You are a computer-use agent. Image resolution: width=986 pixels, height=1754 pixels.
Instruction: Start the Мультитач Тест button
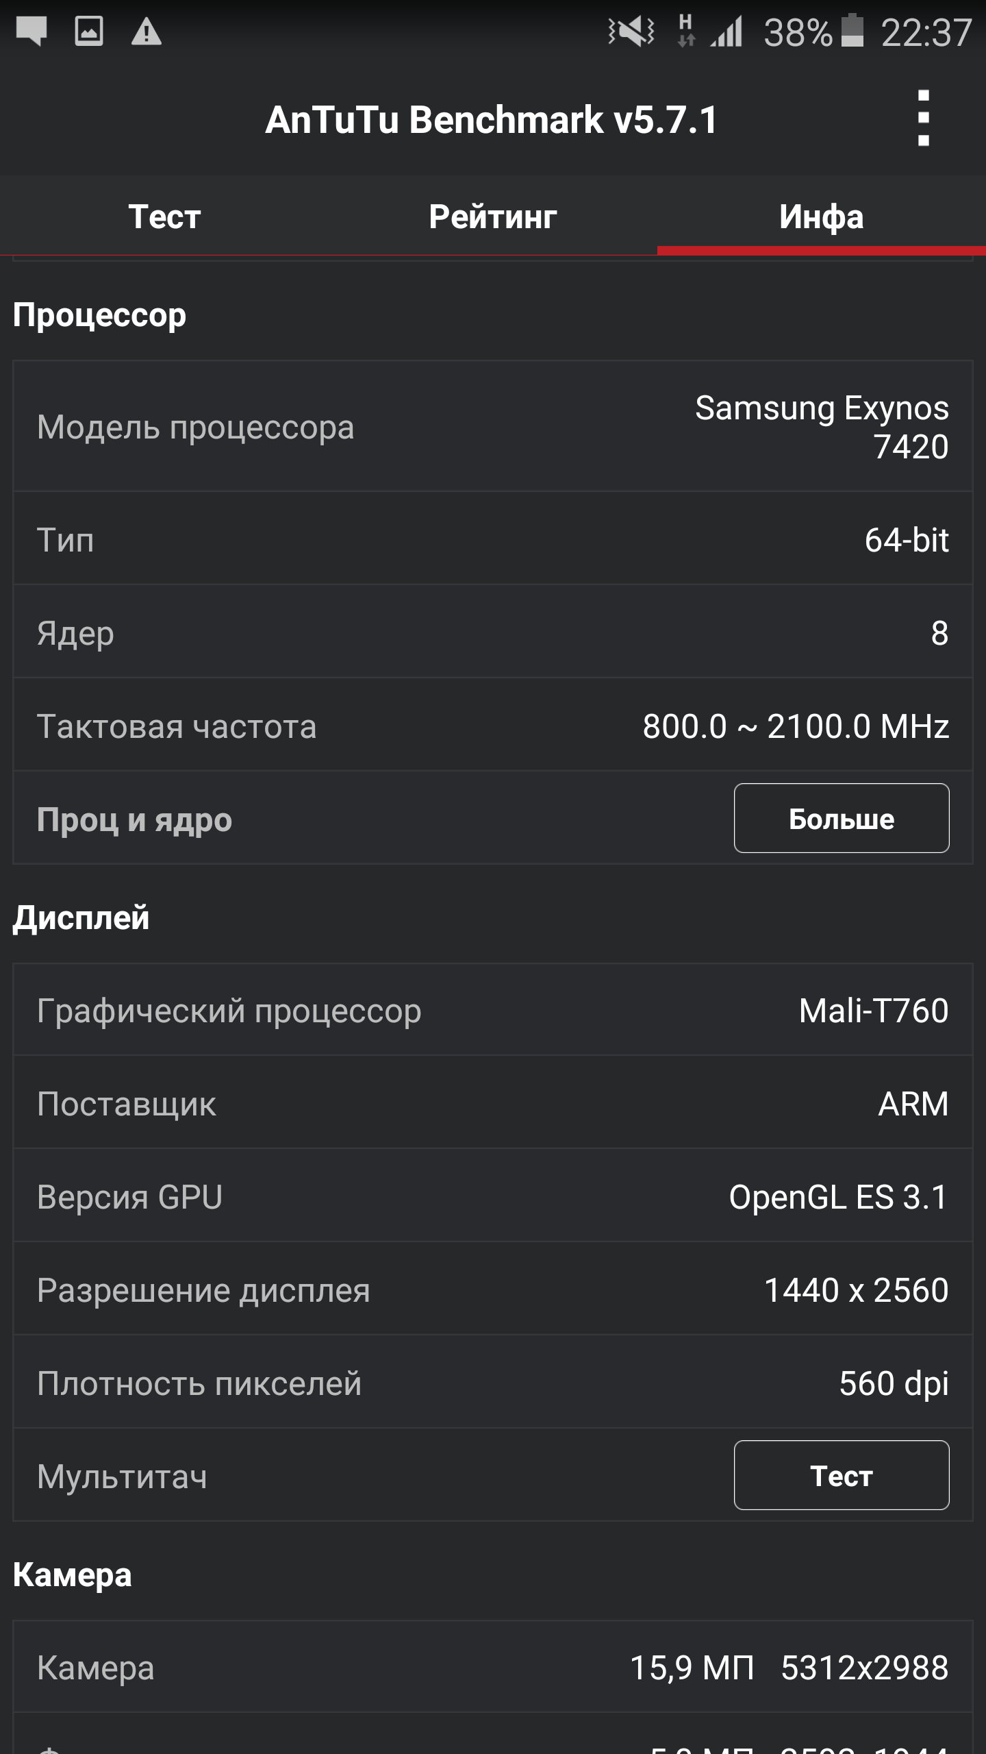pos(842,1475)
